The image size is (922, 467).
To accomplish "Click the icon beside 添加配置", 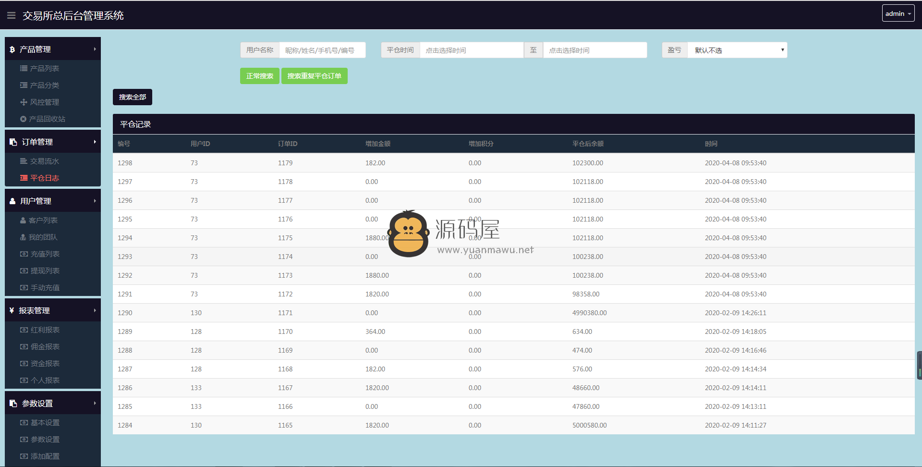I will coord(24,456).
